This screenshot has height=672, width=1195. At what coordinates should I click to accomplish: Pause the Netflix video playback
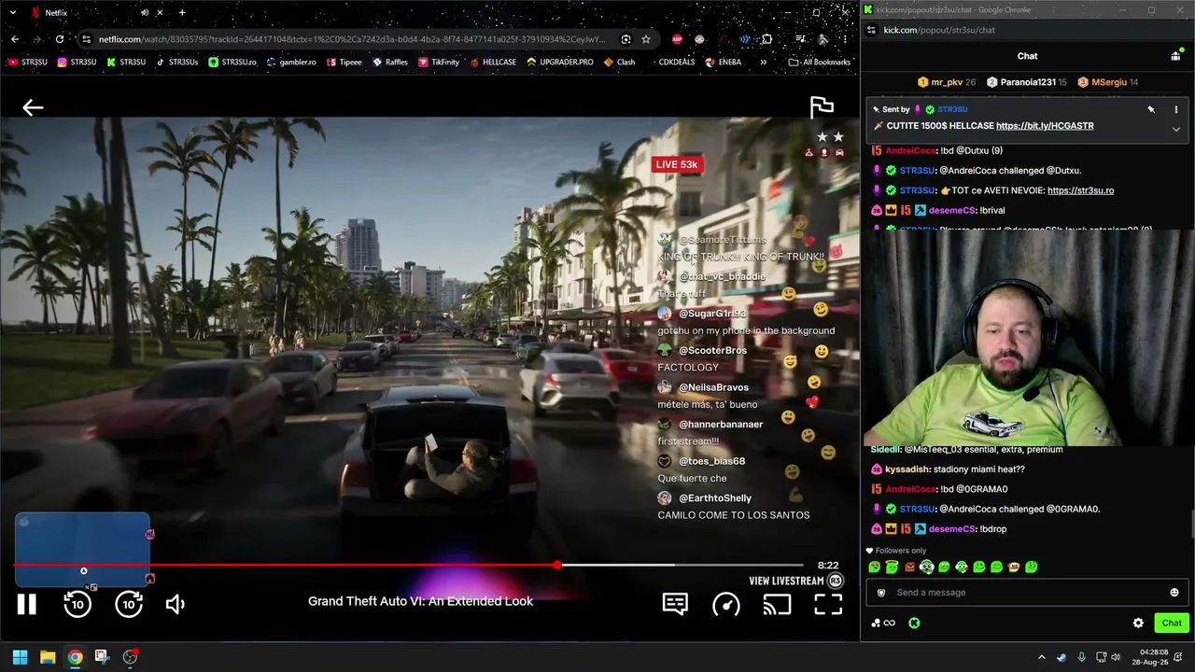26,605
